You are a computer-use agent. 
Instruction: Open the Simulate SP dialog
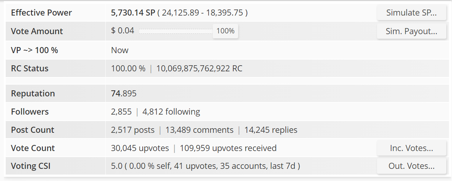411,13
